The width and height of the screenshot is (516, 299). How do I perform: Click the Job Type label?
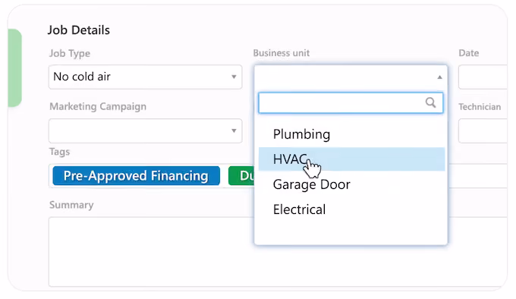click(x=70, y=53)
